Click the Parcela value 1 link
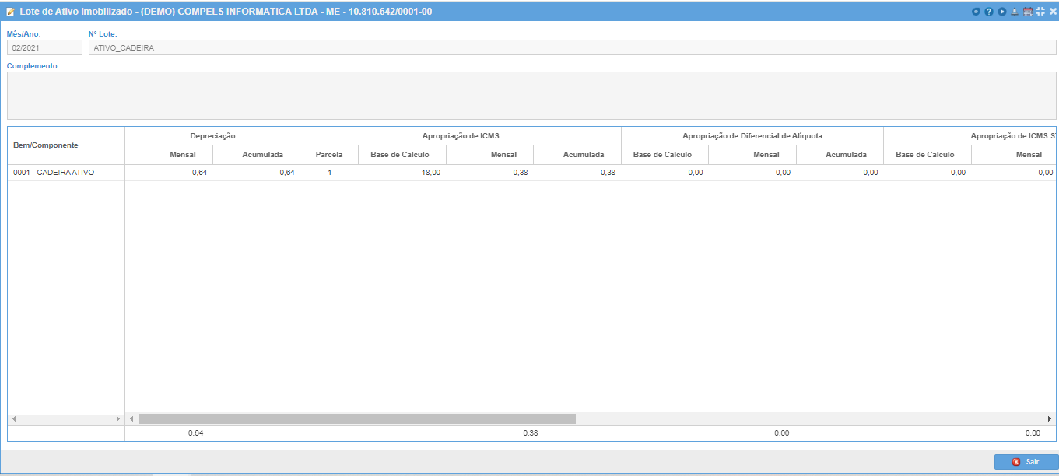The width and height of the screenshot is (1059, 476). pyautogui.click(x=329, y=173)
